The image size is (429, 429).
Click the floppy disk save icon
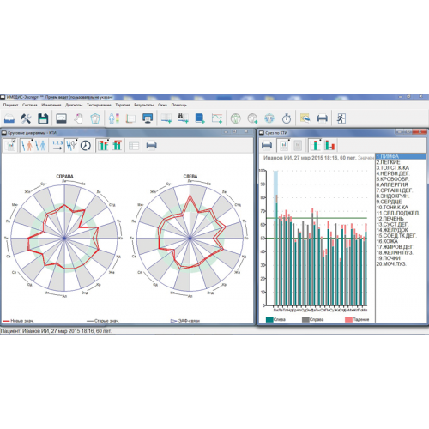43,118
